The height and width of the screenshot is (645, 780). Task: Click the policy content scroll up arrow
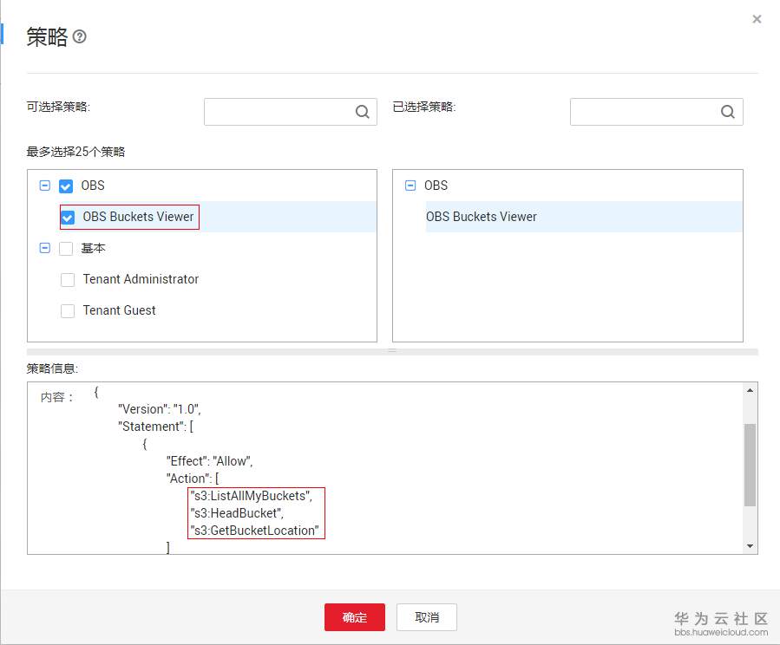[x=751, y=391]
